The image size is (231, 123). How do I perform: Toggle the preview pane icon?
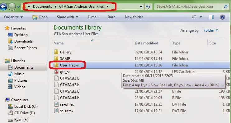(x=211, y=17)
